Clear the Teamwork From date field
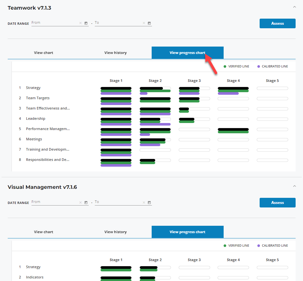 pos(80,23)
